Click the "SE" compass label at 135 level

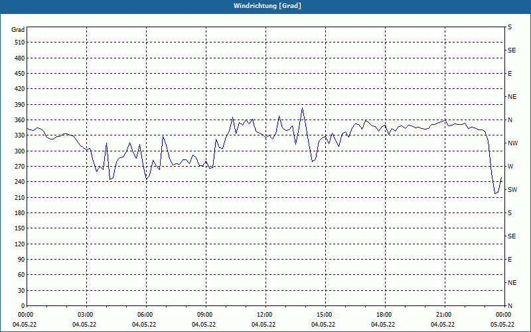coord(512,236)
